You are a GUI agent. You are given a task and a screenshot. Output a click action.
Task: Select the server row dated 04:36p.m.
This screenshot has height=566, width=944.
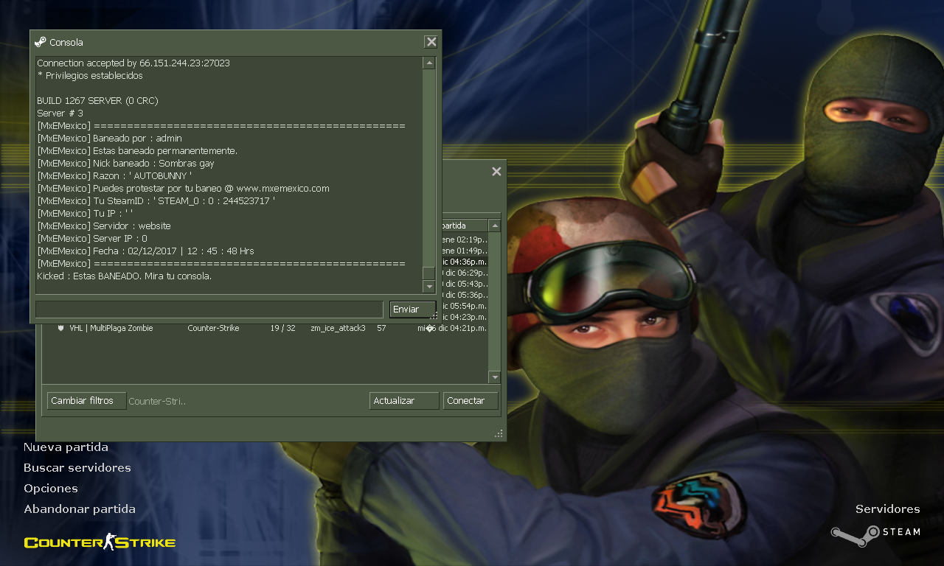(x=465, y=261)
